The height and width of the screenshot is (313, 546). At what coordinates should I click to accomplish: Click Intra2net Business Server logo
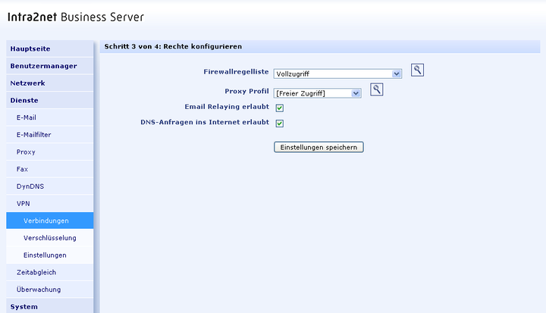(76, 17)
